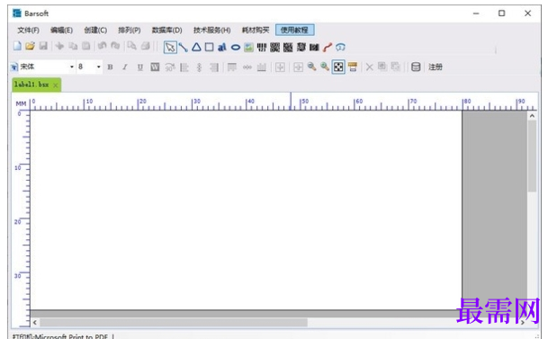Select the Triangle shape tool
557x339 pixels.
tap(196, 48)
